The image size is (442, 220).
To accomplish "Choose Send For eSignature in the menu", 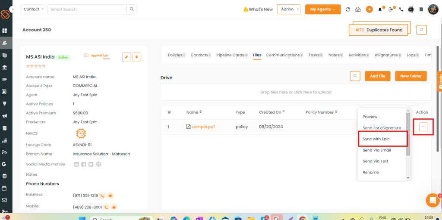I will coord(382,128).
